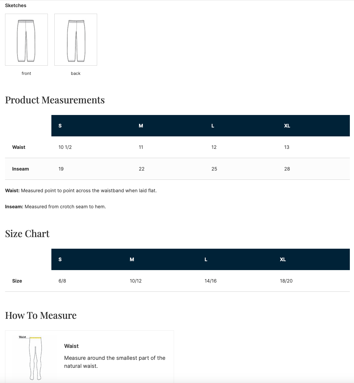Click the 18/20 size value
Screen dimensions: 354x383
tap(286, 281)
